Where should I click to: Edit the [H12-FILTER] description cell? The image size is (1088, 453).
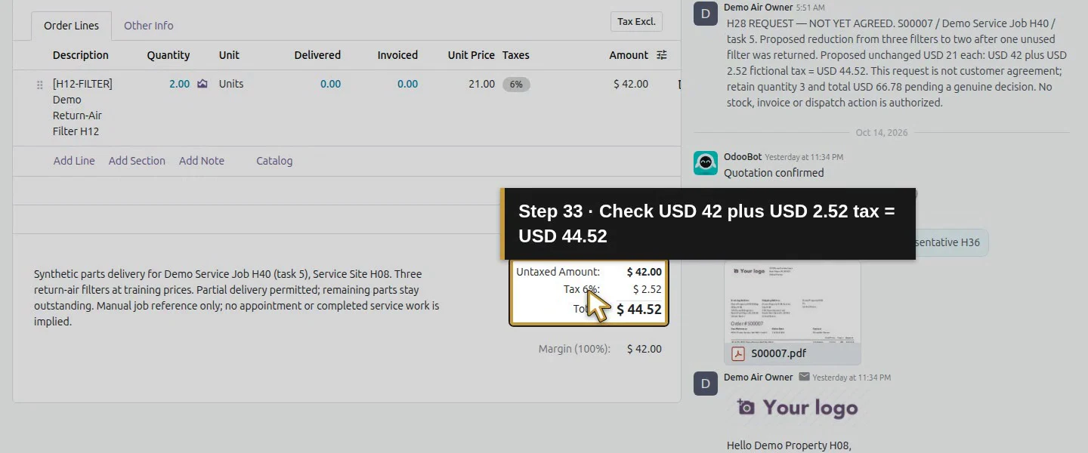click(x=83, y=107)
